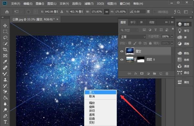This screenshot has height=126, width=194.
Task: Open the 通道 panel button
Action: click(184, 66)
